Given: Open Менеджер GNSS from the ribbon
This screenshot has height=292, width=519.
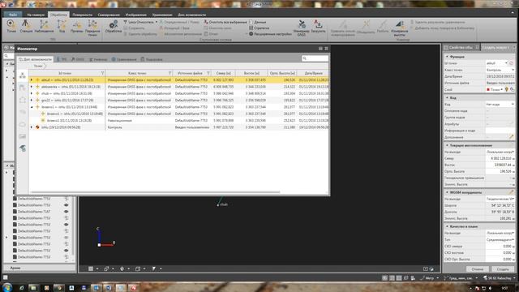Looking at the screenshot, I should point(301,28).
